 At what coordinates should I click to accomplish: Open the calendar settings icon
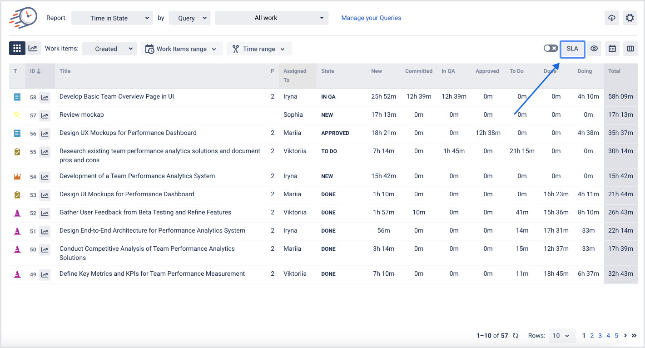pyautogui.click(x=612, y=49)
